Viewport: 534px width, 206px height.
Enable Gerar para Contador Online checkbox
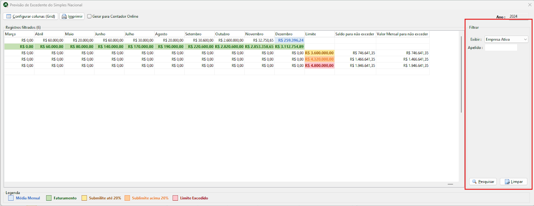pos(89,16)
